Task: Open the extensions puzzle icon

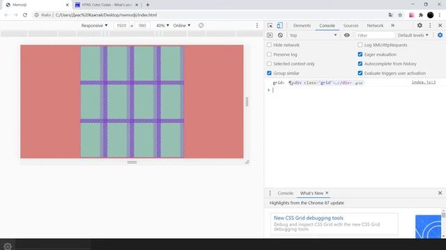Action: click(x=421, y=15)
